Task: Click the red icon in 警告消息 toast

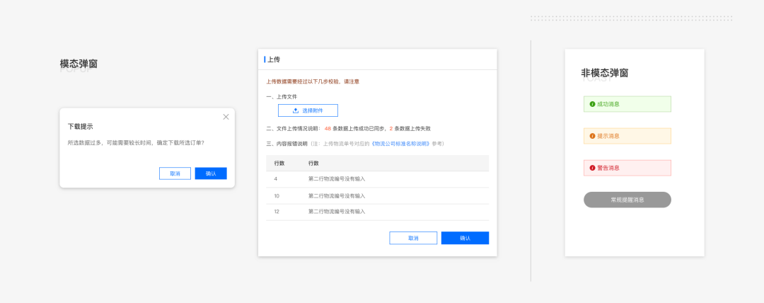Action: [592, 168]
